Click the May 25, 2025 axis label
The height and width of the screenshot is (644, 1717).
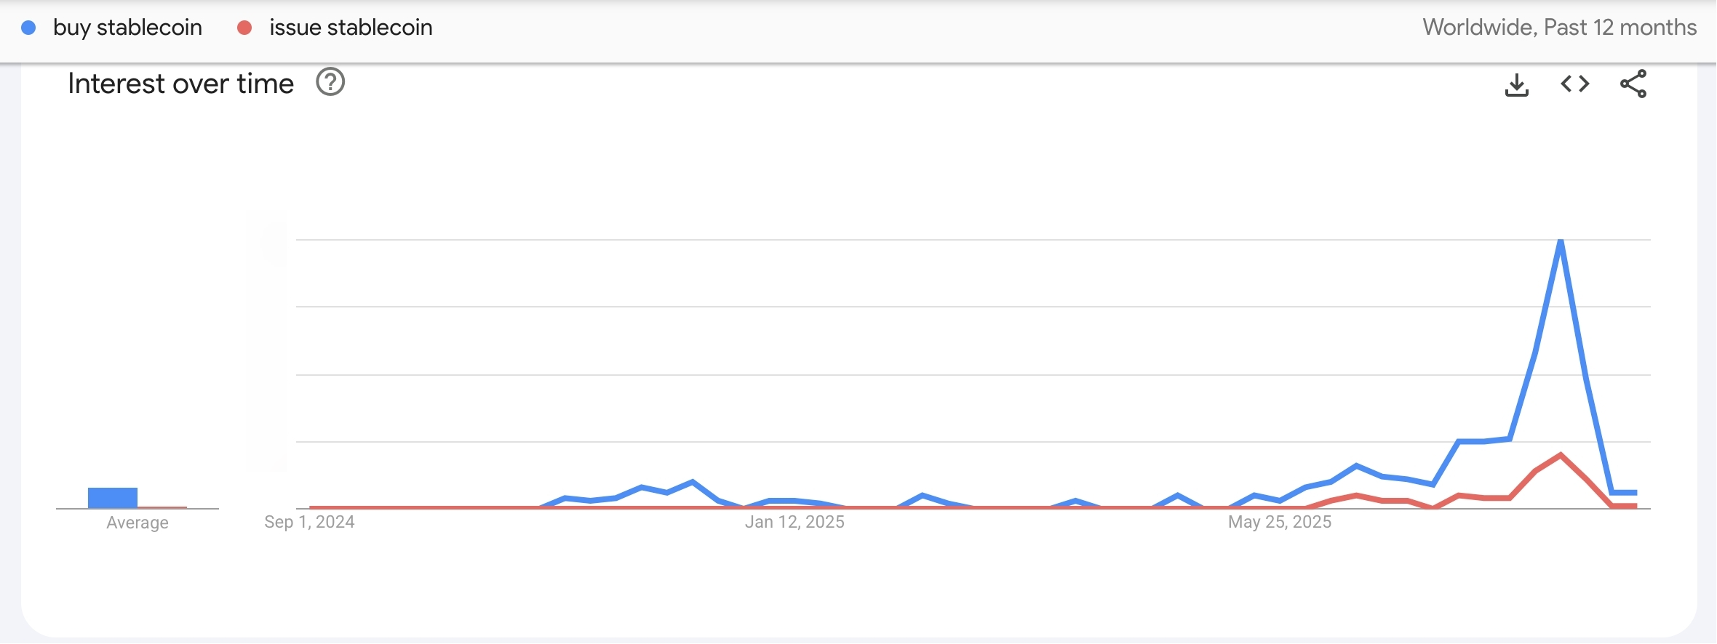point(1280,522)
